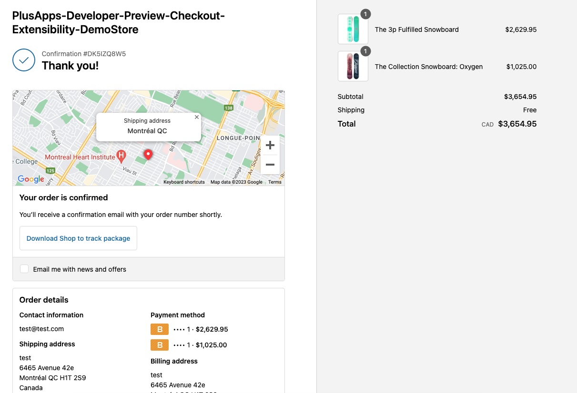Click the second payment method badge for $1,025.00
577x393 pixels.
pos(160,345)
